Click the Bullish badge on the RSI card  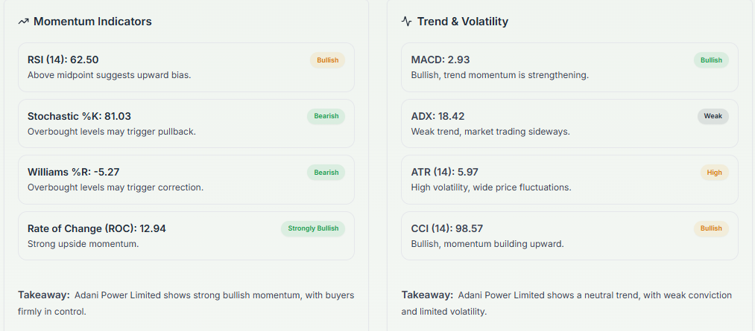coord(327,60)
